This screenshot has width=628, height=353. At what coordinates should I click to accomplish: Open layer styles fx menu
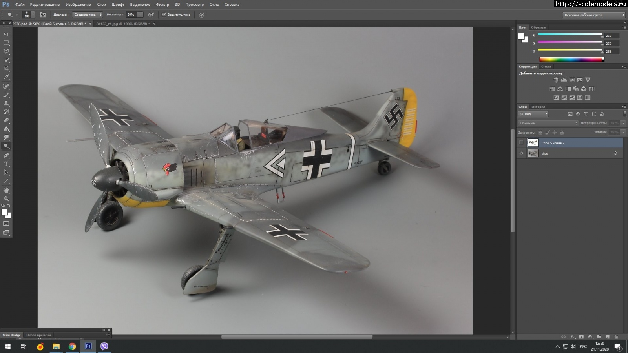coord(573,337)
